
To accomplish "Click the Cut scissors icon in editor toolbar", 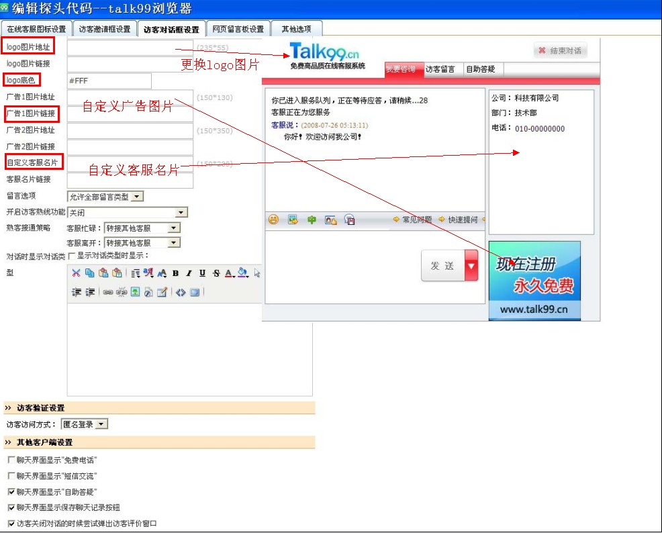I will pos(76,273).
